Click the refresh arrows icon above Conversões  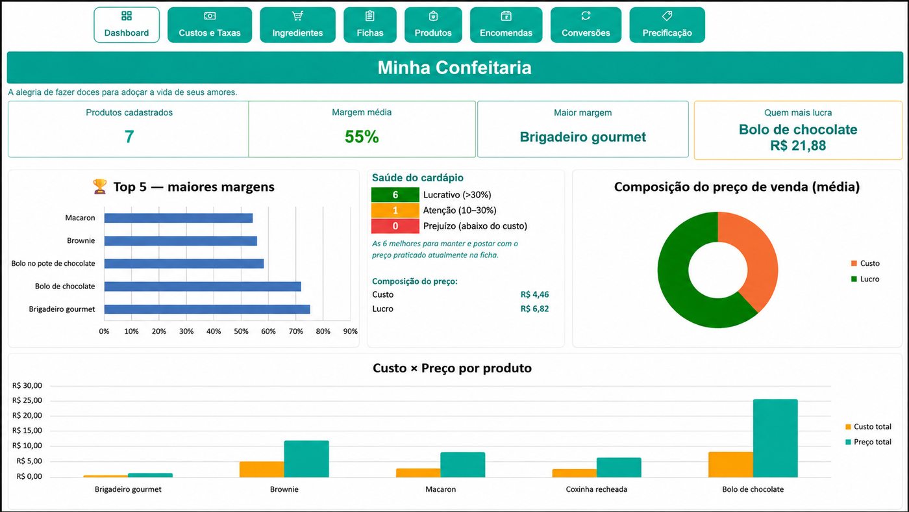tap(586, 16)
